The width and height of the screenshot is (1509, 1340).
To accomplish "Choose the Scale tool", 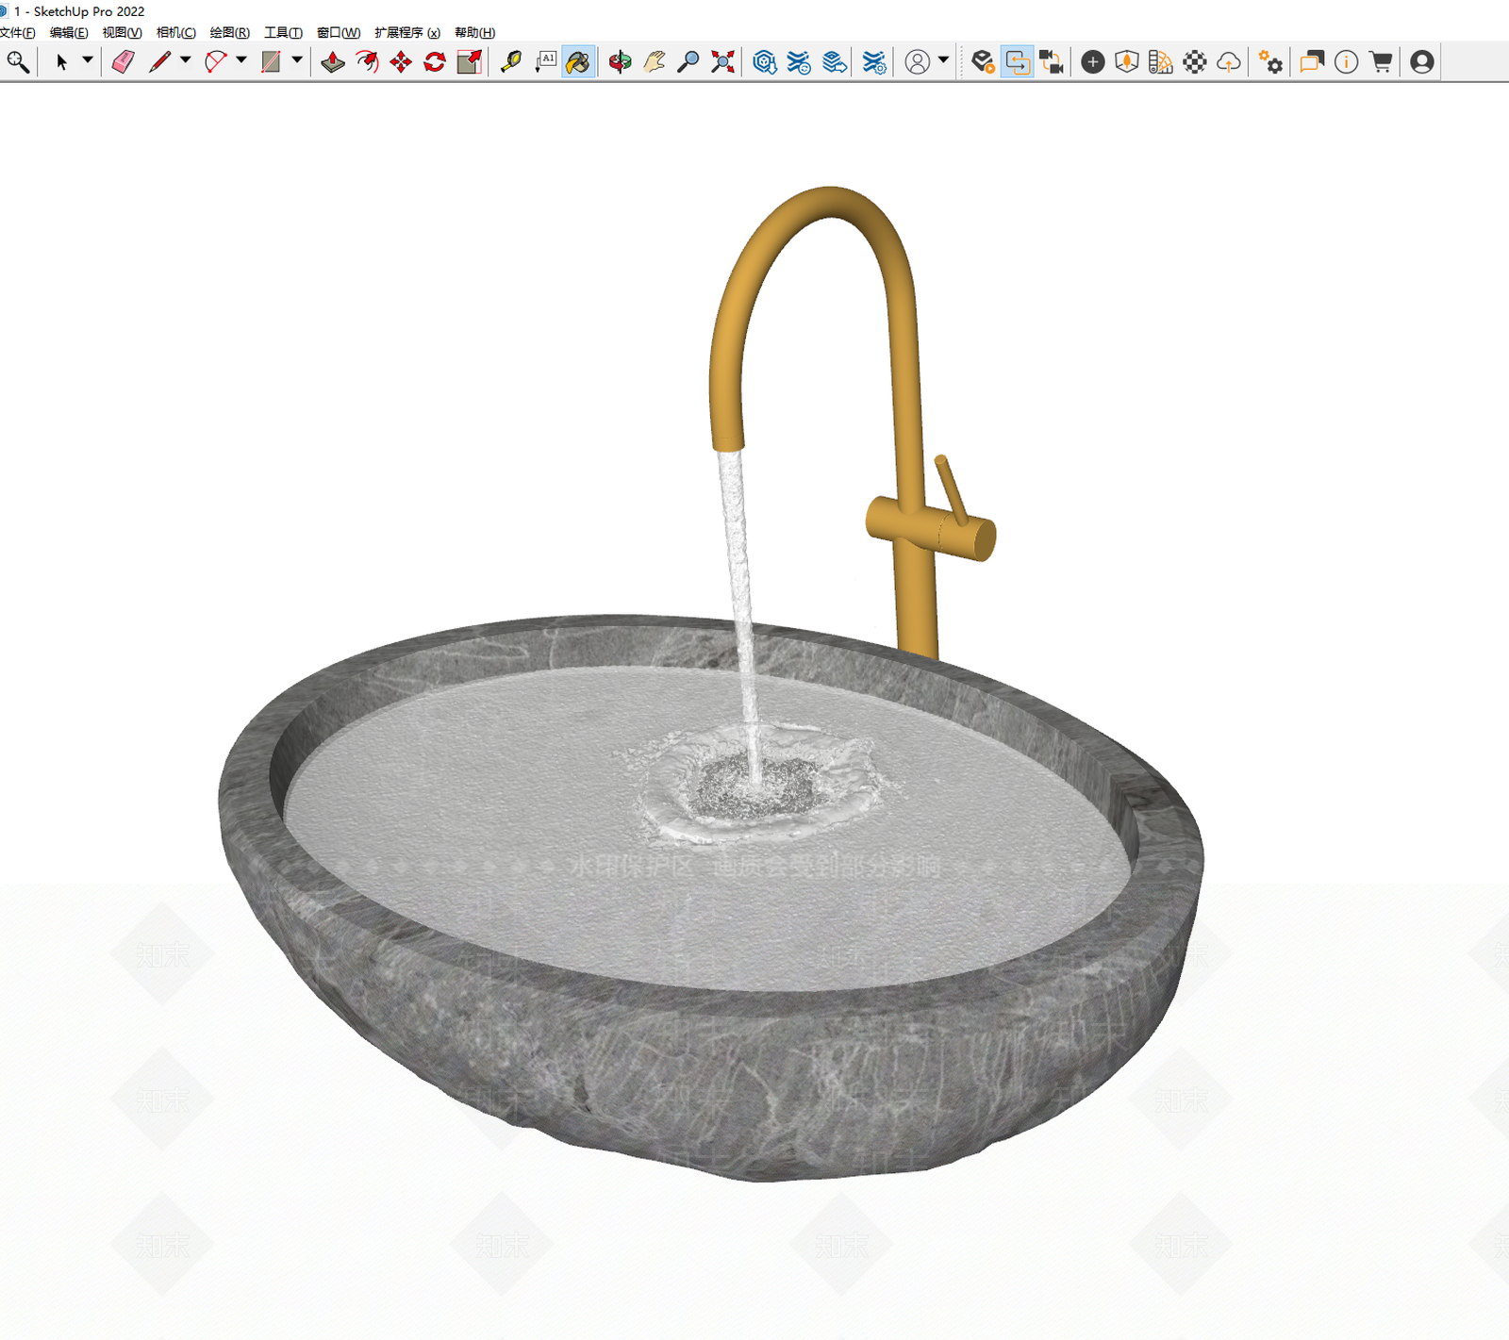I will click(469, 62).
